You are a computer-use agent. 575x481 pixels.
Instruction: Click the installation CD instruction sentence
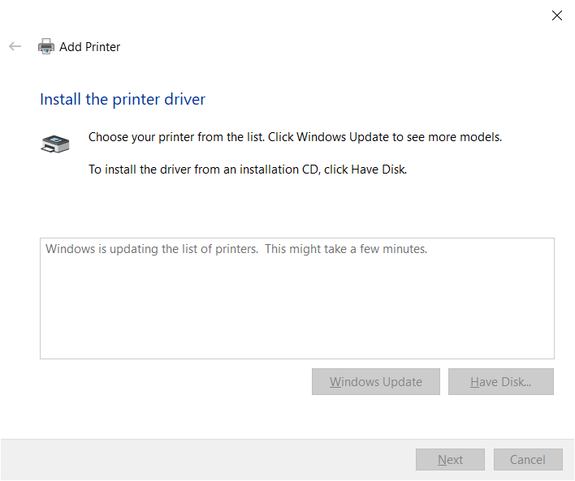248,170
